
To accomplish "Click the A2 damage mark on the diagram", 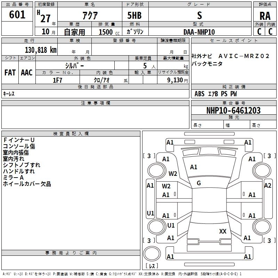I will pos(267,186).
